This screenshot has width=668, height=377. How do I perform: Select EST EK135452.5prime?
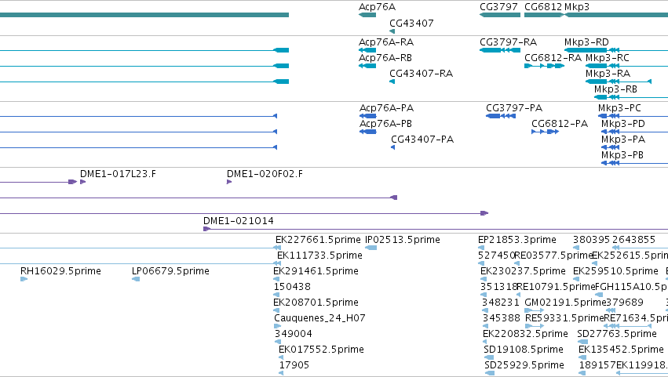click(621, 350)
